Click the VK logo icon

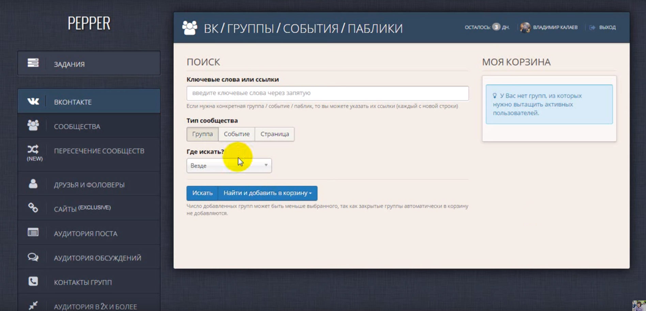(33, 101)
